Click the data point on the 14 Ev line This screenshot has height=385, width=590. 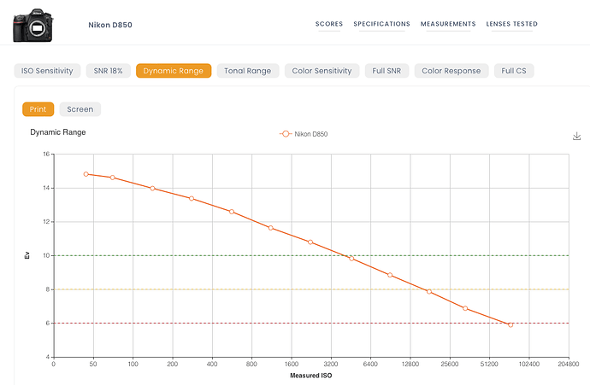click(x=152, y=188)
